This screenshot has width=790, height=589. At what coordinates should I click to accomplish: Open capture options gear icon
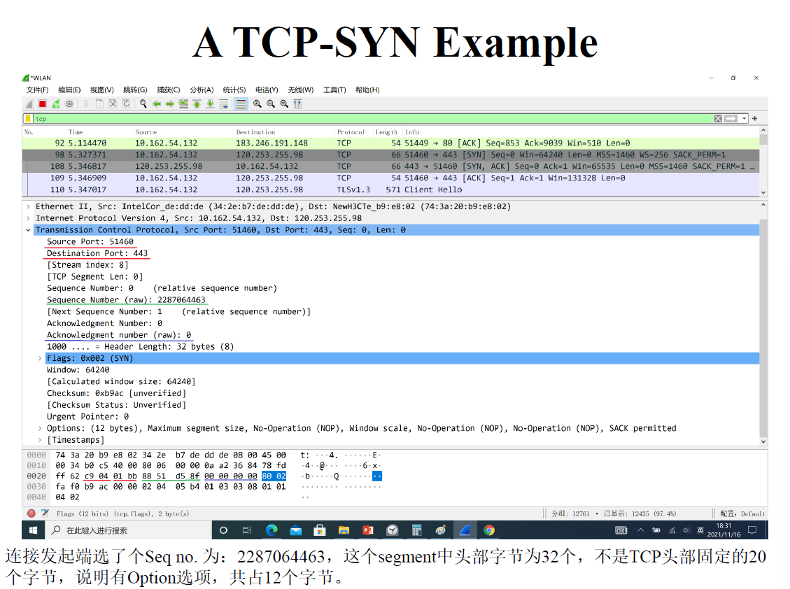point(69,104)
